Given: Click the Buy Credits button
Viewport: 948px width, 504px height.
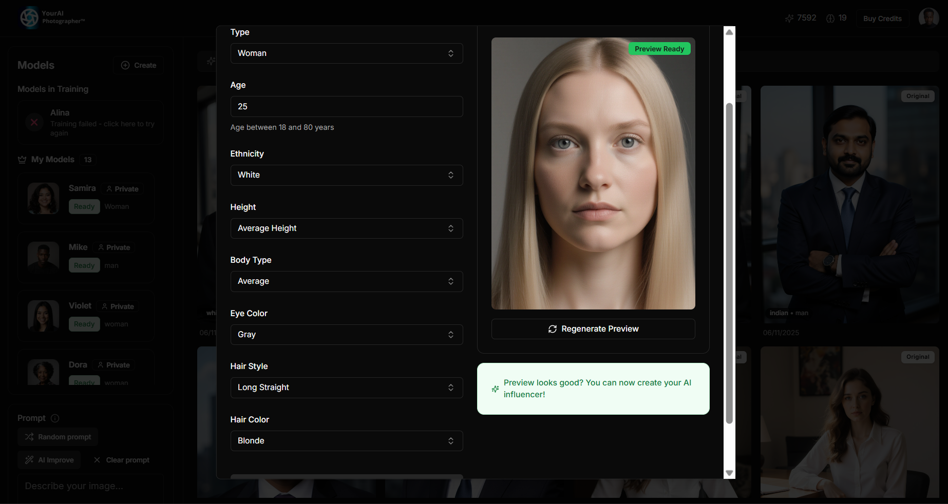Looking at the screenshot, I should (882, 18).
